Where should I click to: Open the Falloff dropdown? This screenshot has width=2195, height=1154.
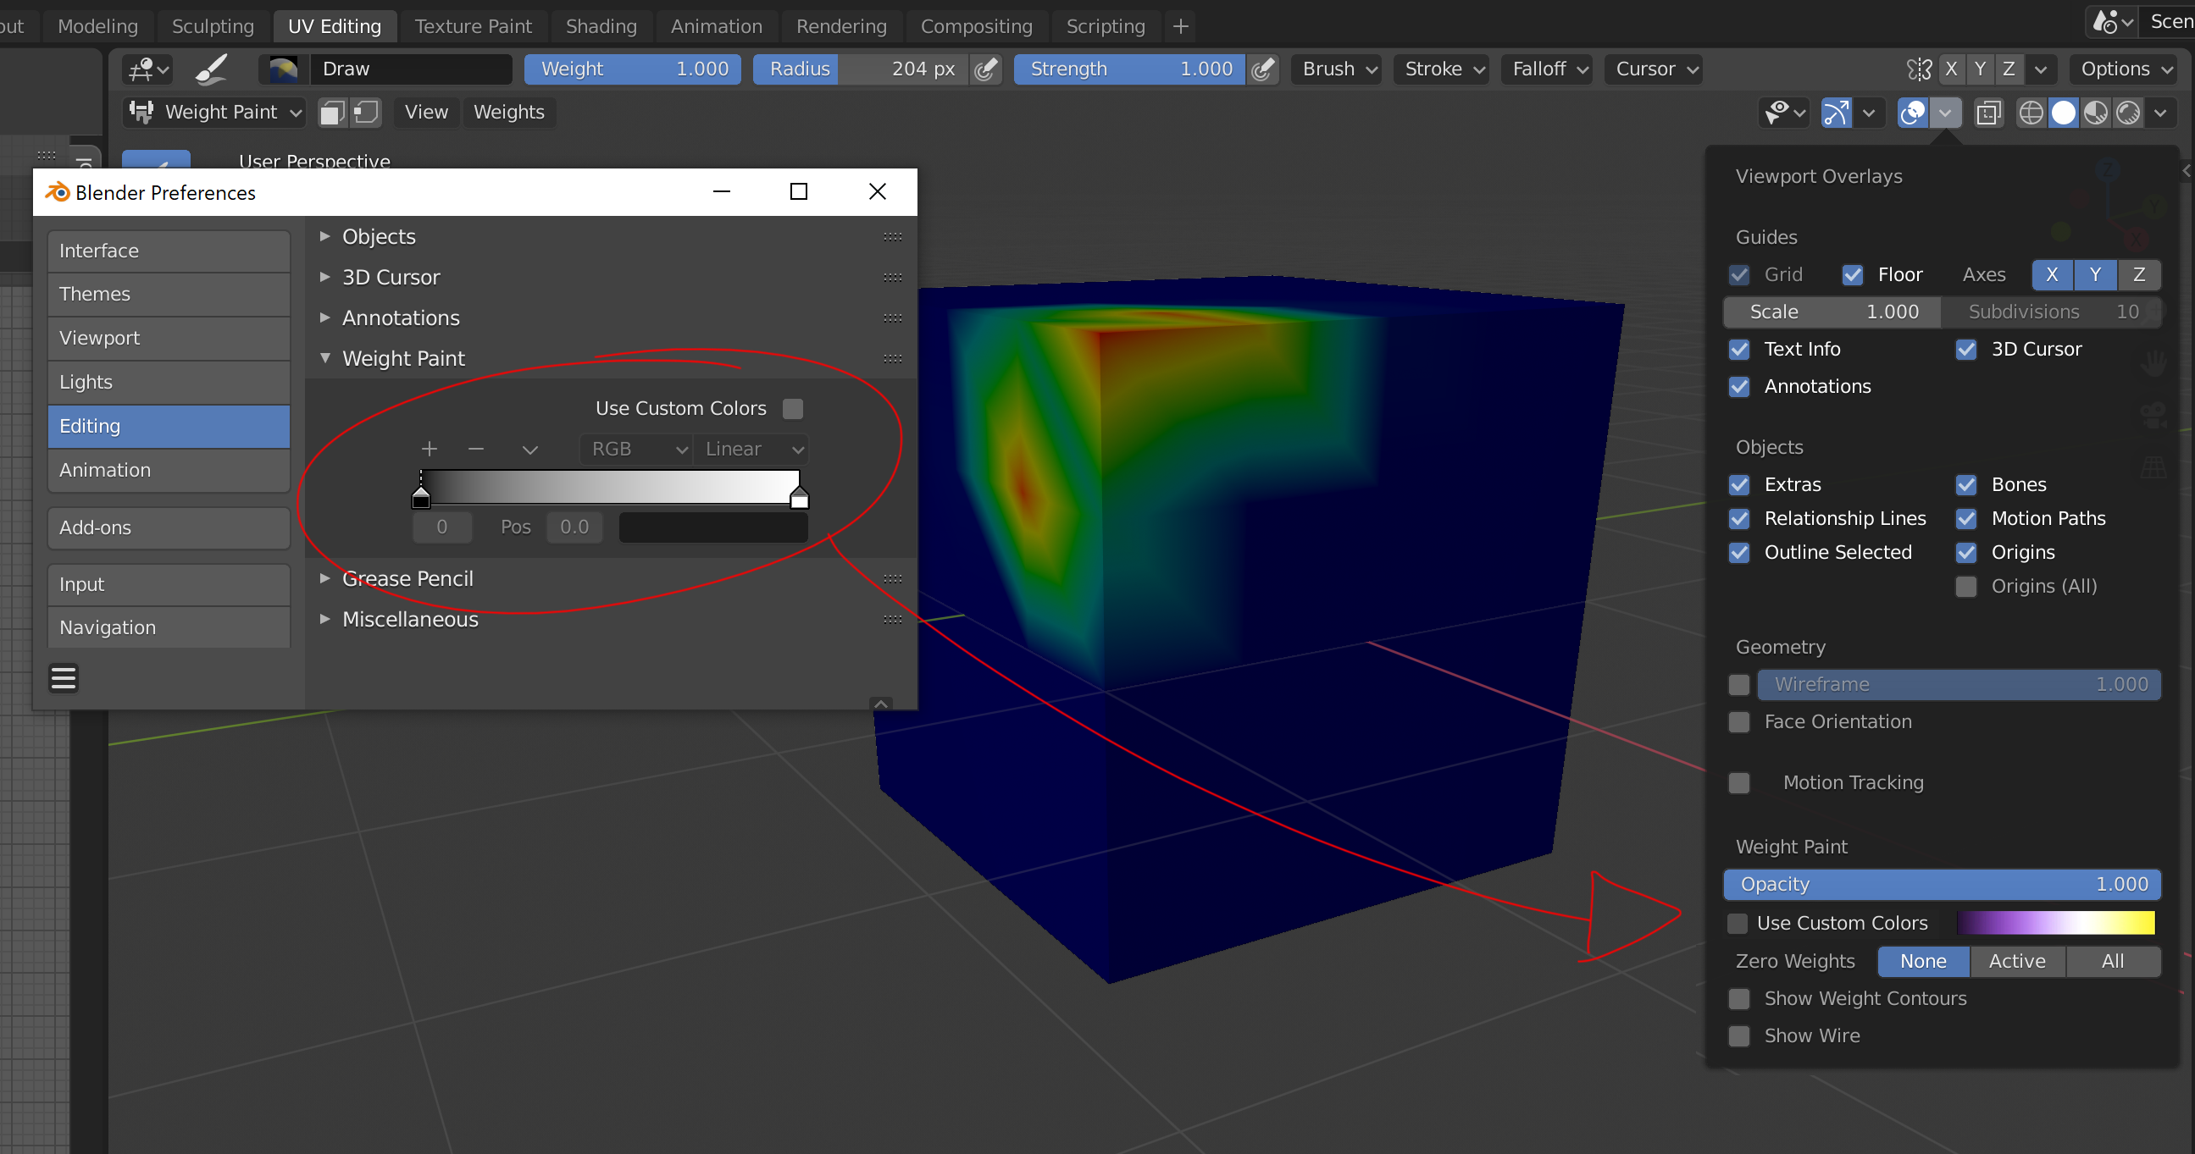click(1549, 69)
